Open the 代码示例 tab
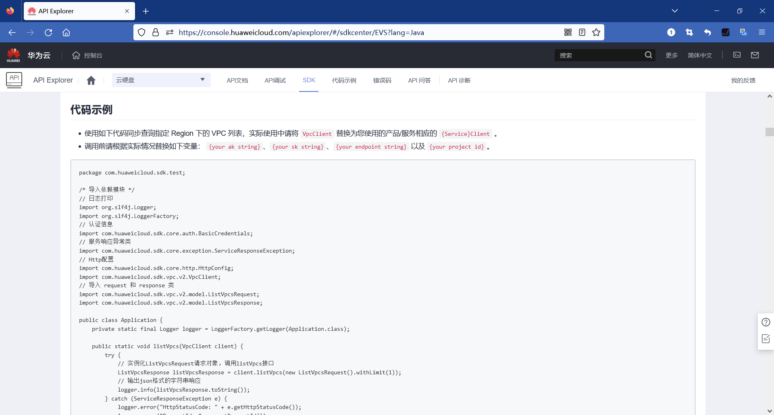774x415 pixels. pos(344,80)
